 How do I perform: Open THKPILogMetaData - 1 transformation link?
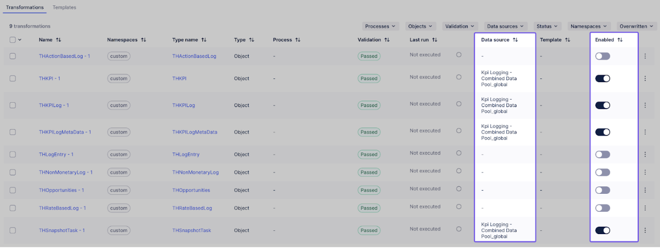[65, 132]
